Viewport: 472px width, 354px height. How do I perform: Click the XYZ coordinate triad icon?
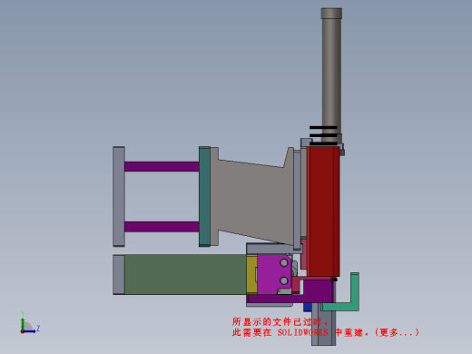pyautogui.click(x=30, y=323)
